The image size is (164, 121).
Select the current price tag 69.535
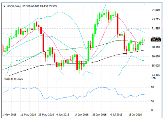click(x=156, y=40)
